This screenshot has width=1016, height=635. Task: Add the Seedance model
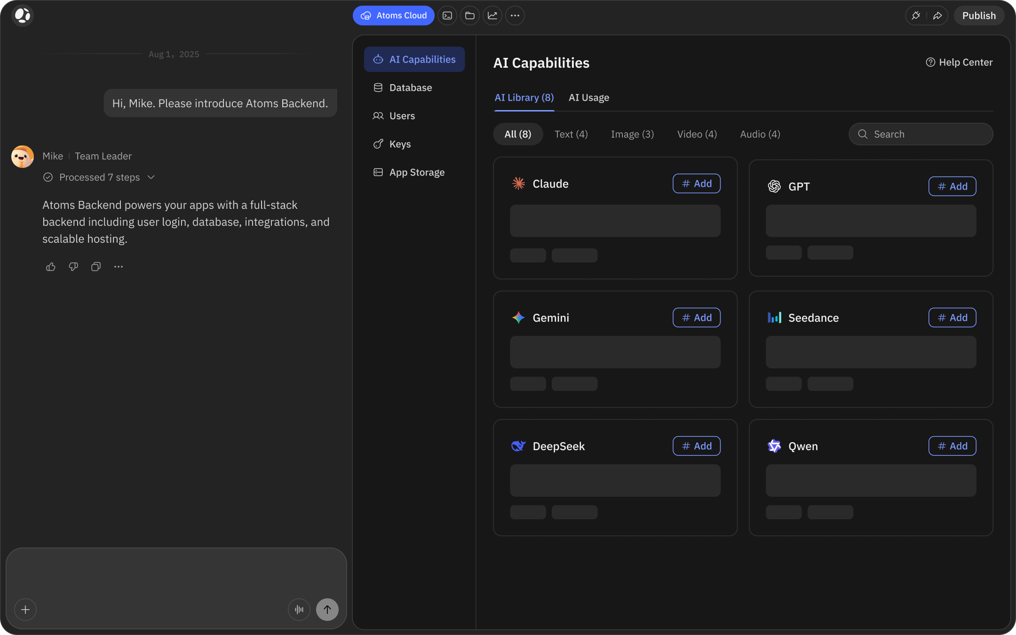(x=952, y=317)
